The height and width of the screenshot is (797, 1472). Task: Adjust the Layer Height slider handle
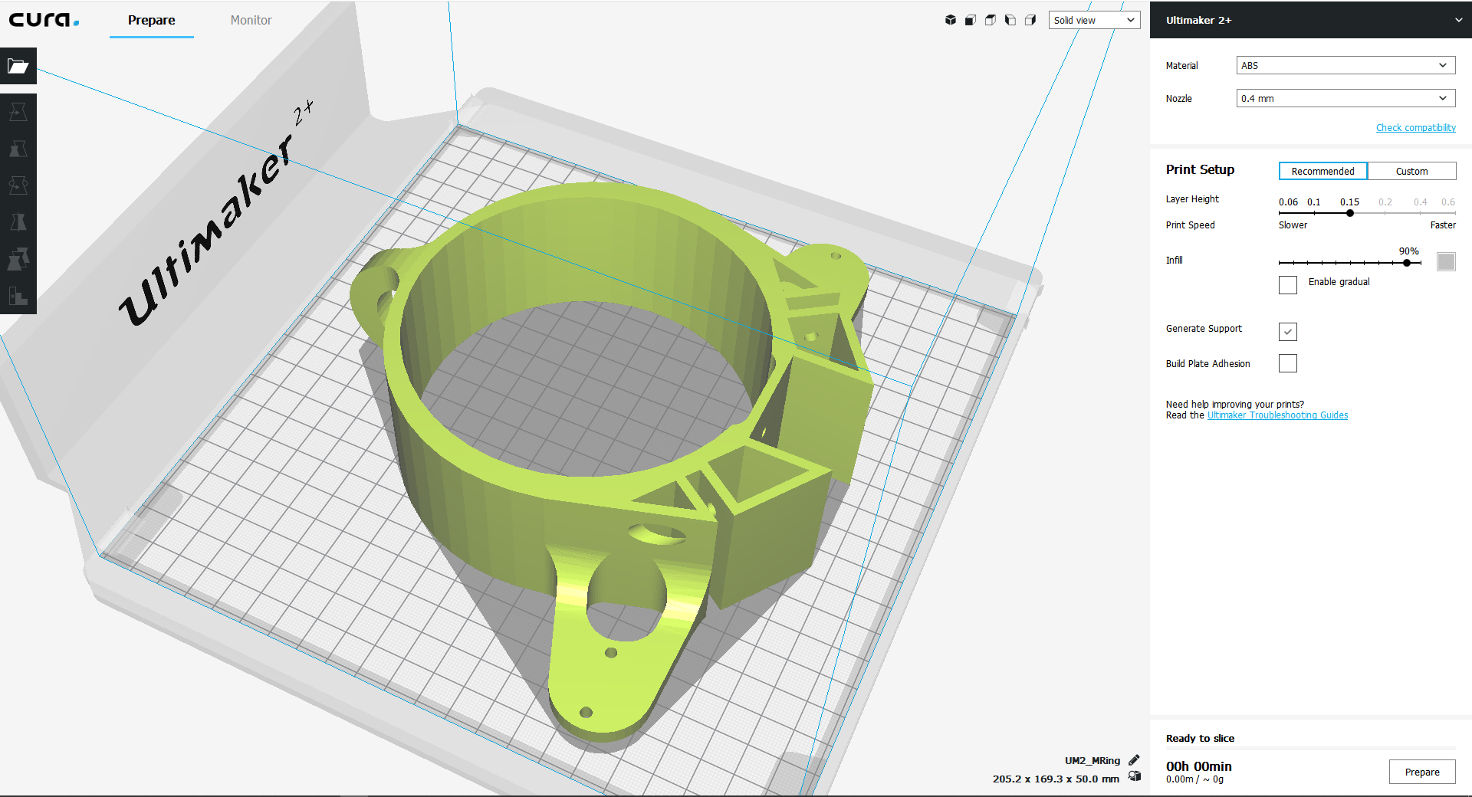[1350, 213]
